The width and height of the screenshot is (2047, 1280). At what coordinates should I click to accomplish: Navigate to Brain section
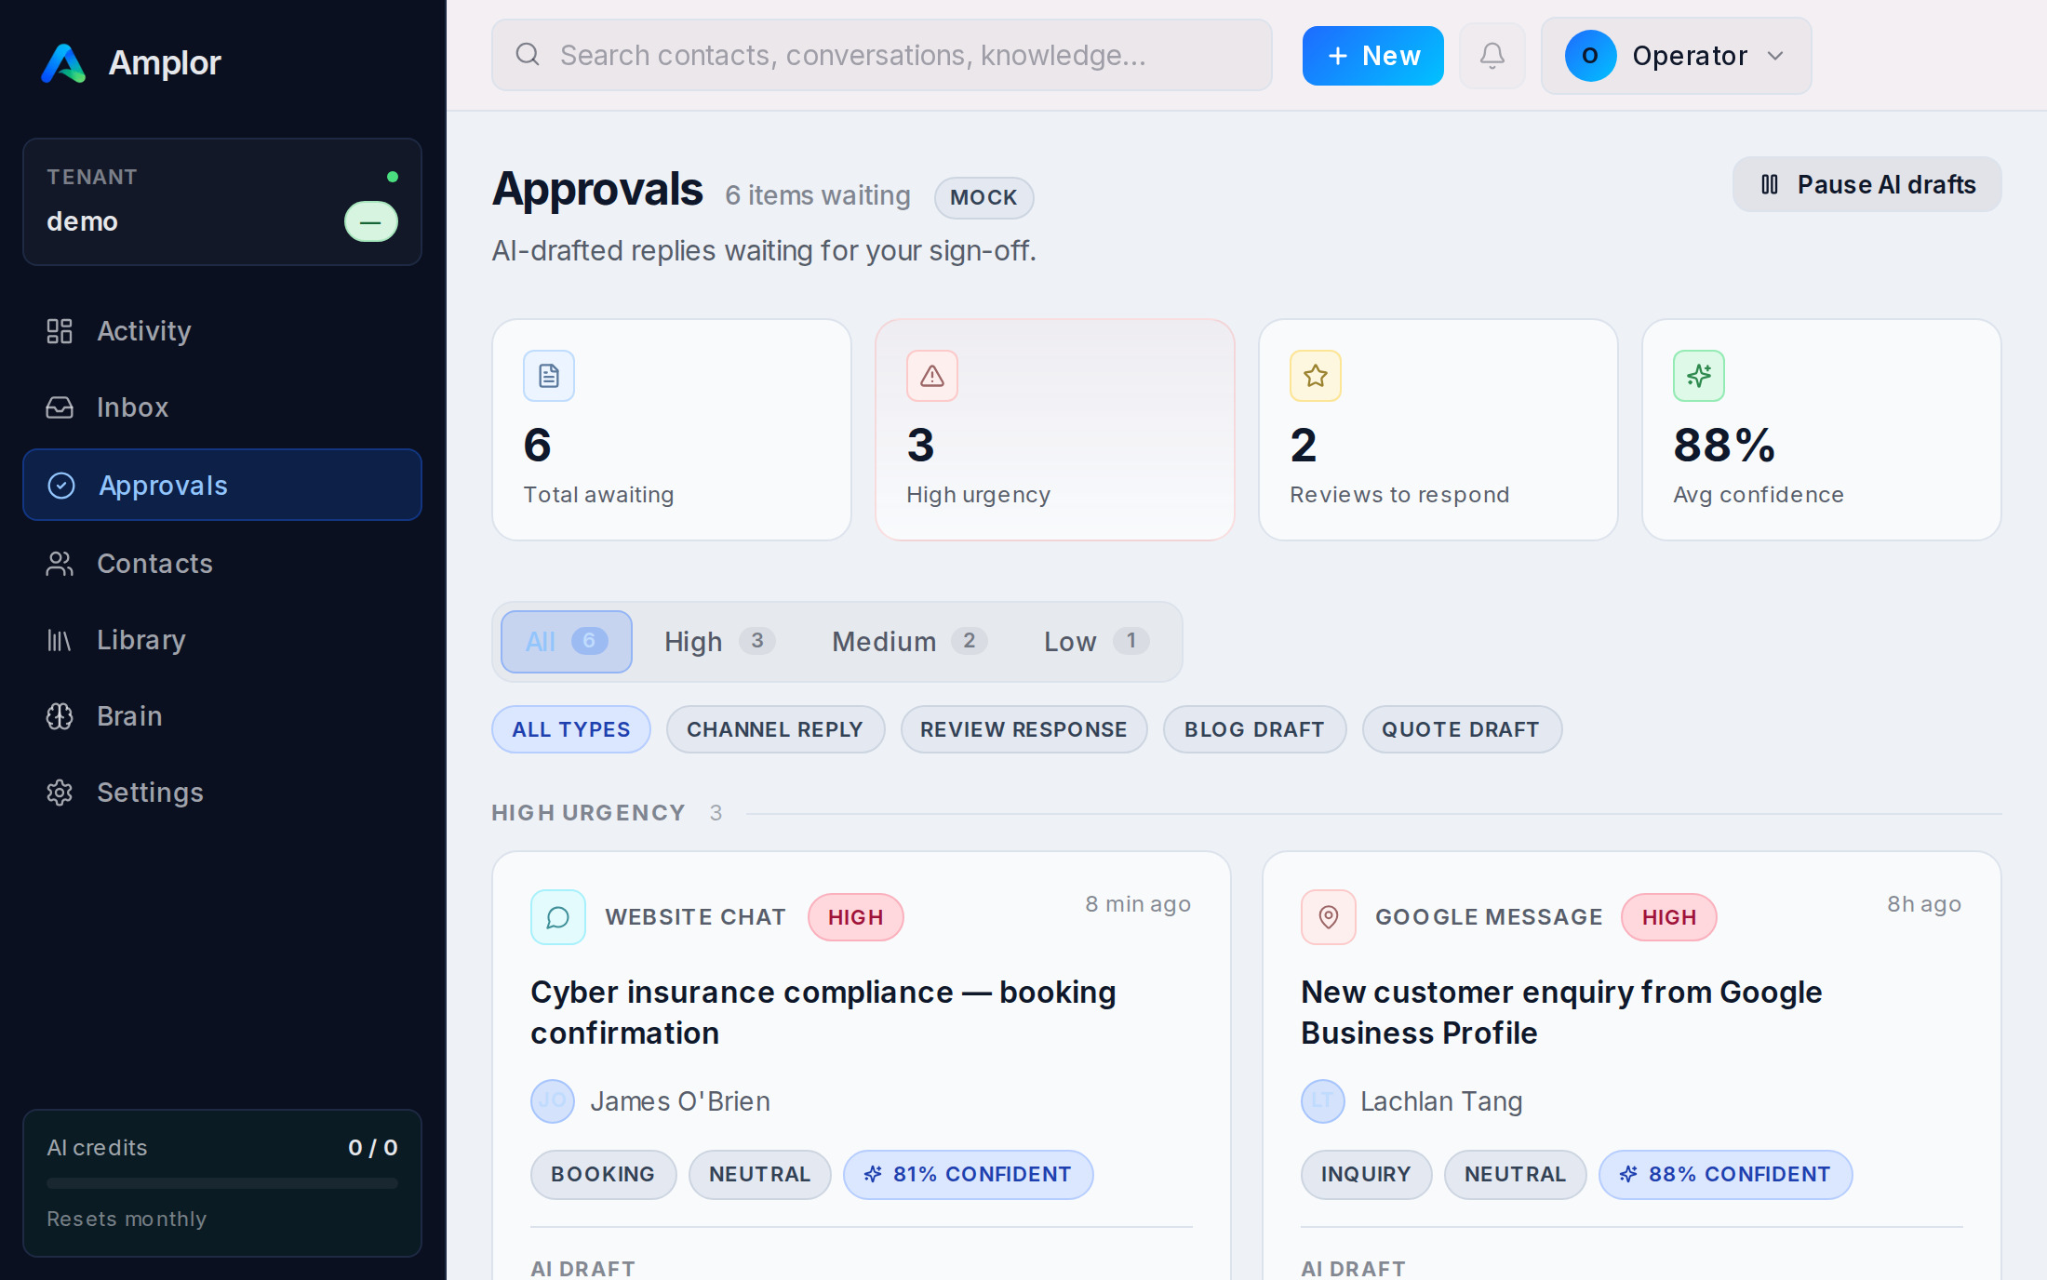(222, 716)
